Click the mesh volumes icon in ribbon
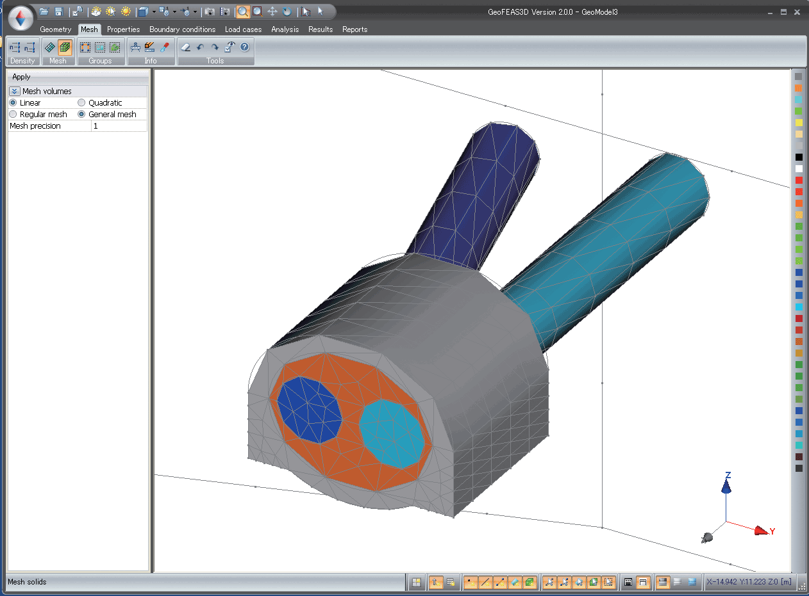The image size is (809, 596). (65, 47)
